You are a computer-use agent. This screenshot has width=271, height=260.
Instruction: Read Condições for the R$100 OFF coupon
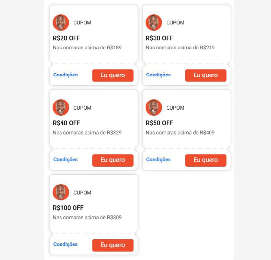[x=65, y=245]
